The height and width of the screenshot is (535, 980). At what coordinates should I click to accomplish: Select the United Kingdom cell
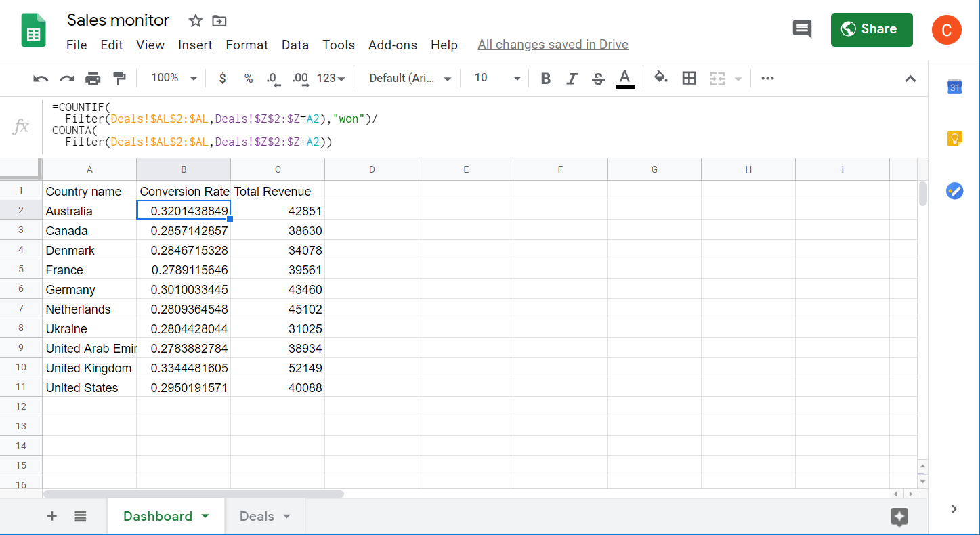point(89,368)
